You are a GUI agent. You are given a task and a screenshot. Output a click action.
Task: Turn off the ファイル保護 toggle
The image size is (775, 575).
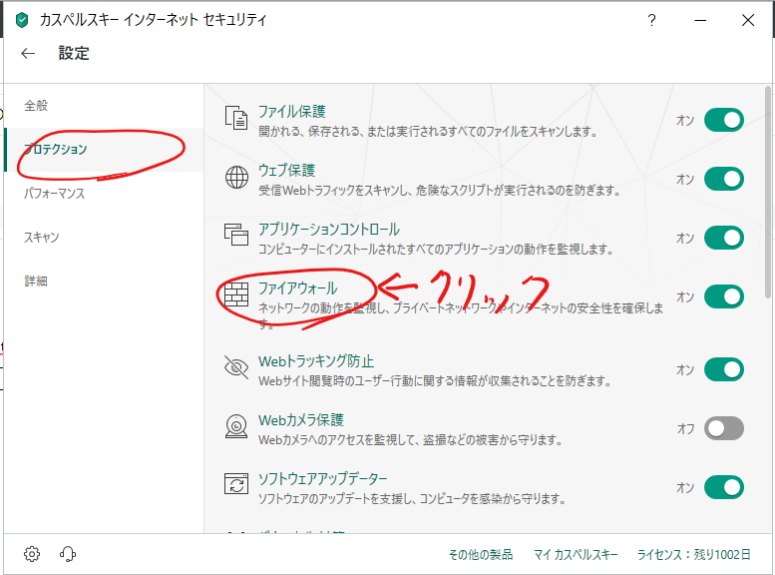coord(723,120)
